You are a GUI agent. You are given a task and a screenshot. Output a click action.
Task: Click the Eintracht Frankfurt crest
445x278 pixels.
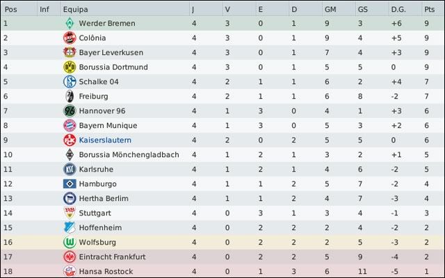(68, 257)
